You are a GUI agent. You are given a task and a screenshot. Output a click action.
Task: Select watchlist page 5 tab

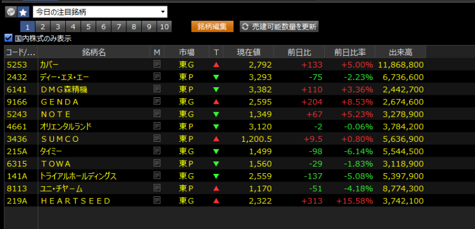tap(88, 27)
